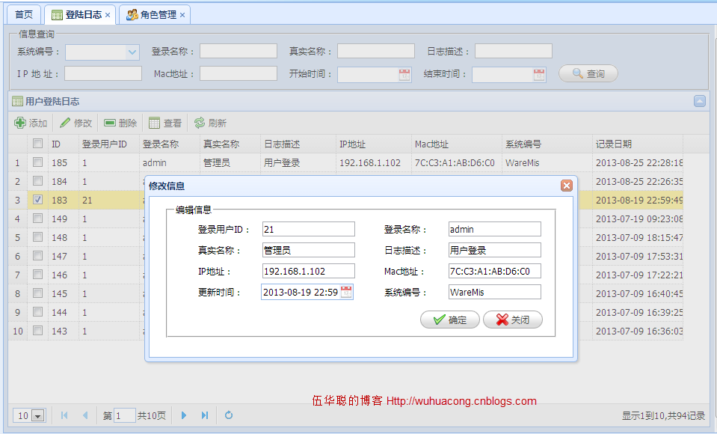This screenshot has width=717, height=434.
Task: Go to next page arrow
Action: click(x=184, y=415)
